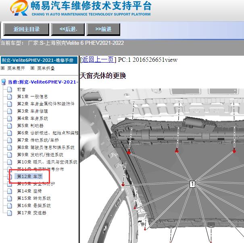Click the page icon next to 第16章

(10, 205)
